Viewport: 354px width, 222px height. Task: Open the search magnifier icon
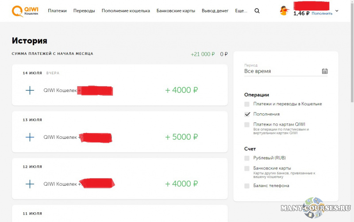(257, 11)
